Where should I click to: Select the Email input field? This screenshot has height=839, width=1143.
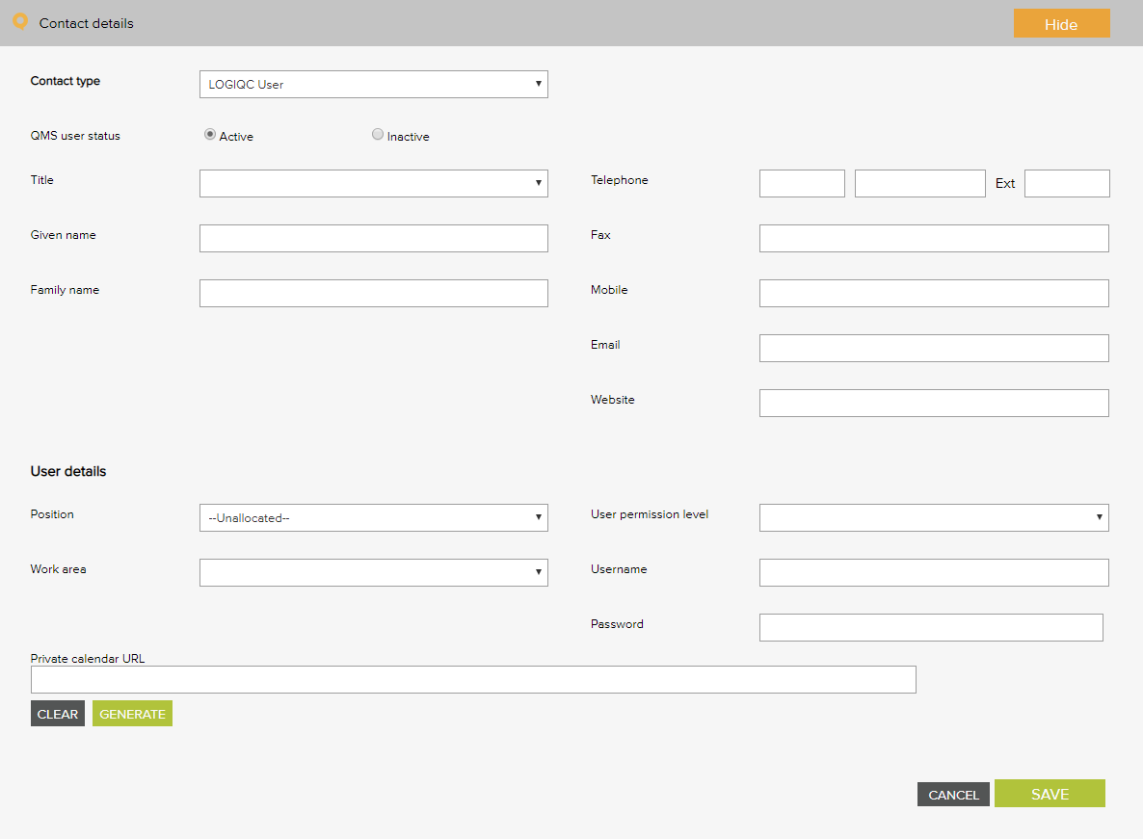point(933,348)
